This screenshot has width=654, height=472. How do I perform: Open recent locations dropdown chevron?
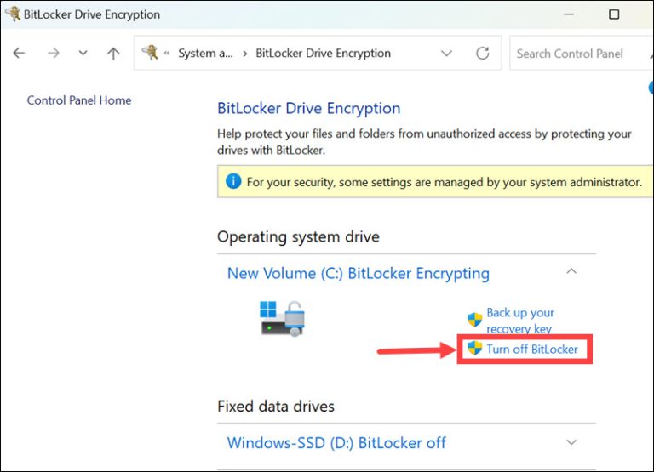point(83,53)
